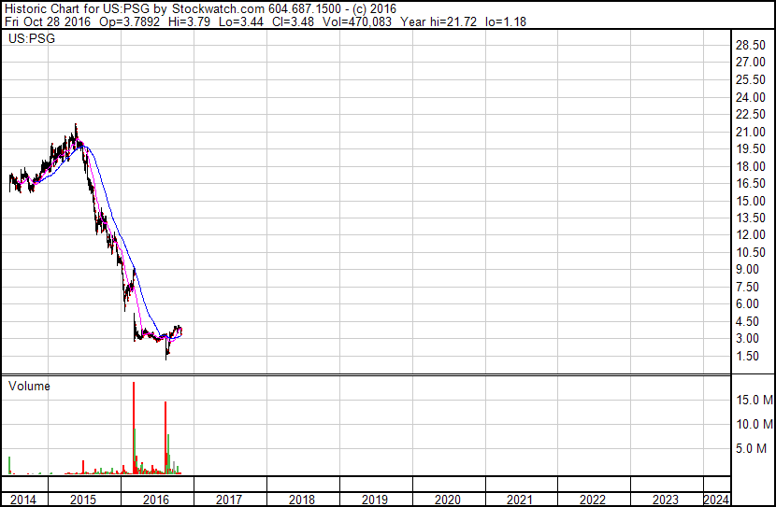Click the 2016 year label on the timeline
The image size is (776, 507).
(156, 500)
